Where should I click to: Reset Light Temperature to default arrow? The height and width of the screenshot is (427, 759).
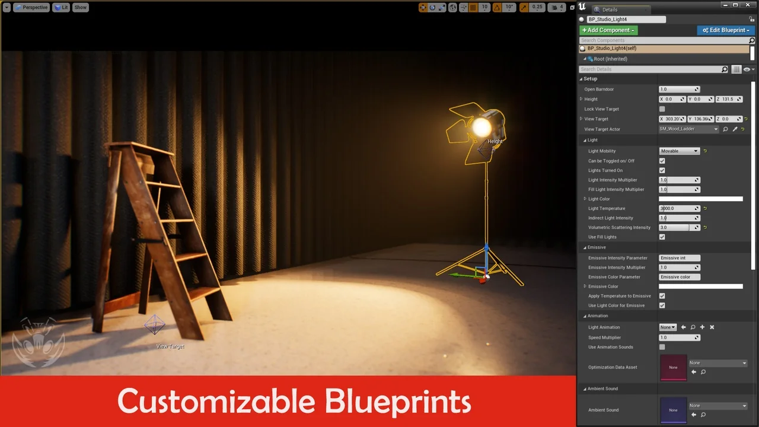(705, 209)
